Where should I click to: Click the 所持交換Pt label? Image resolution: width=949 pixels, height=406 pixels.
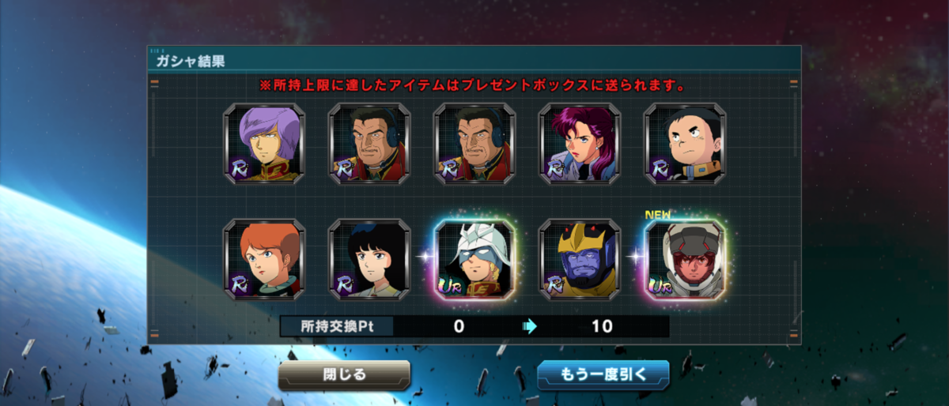click(x=336, y=326)
